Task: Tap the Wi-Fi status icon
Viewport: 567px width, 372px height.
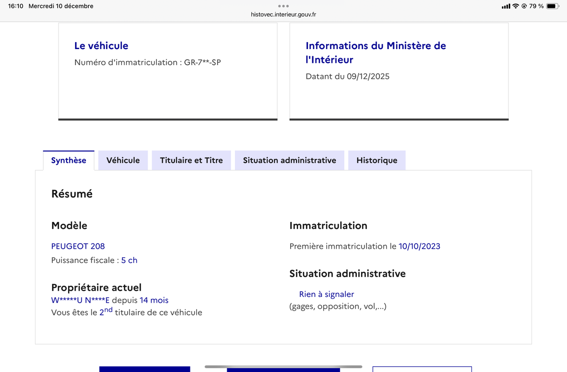Action: click(x=515, y=6)
